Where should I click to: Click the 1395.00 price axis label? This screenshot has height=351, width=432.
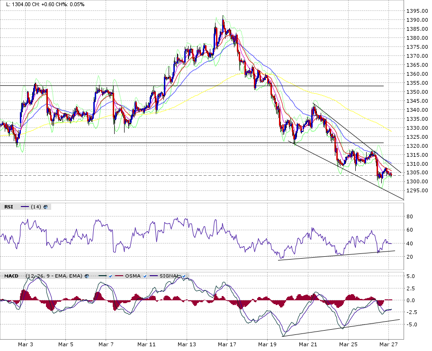[x=417, y=11]
